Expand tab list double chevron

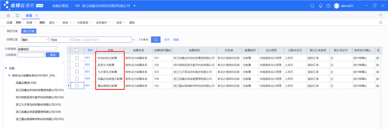380,15
